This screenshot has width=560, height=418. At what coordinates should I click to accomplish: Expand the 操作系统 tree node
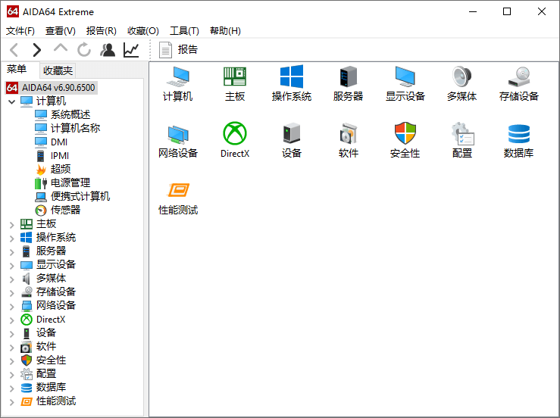(x=12, y=238)
